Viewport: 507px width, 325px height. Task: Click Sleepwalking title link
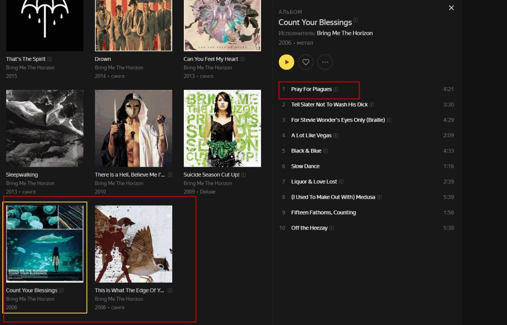[22, 175]
